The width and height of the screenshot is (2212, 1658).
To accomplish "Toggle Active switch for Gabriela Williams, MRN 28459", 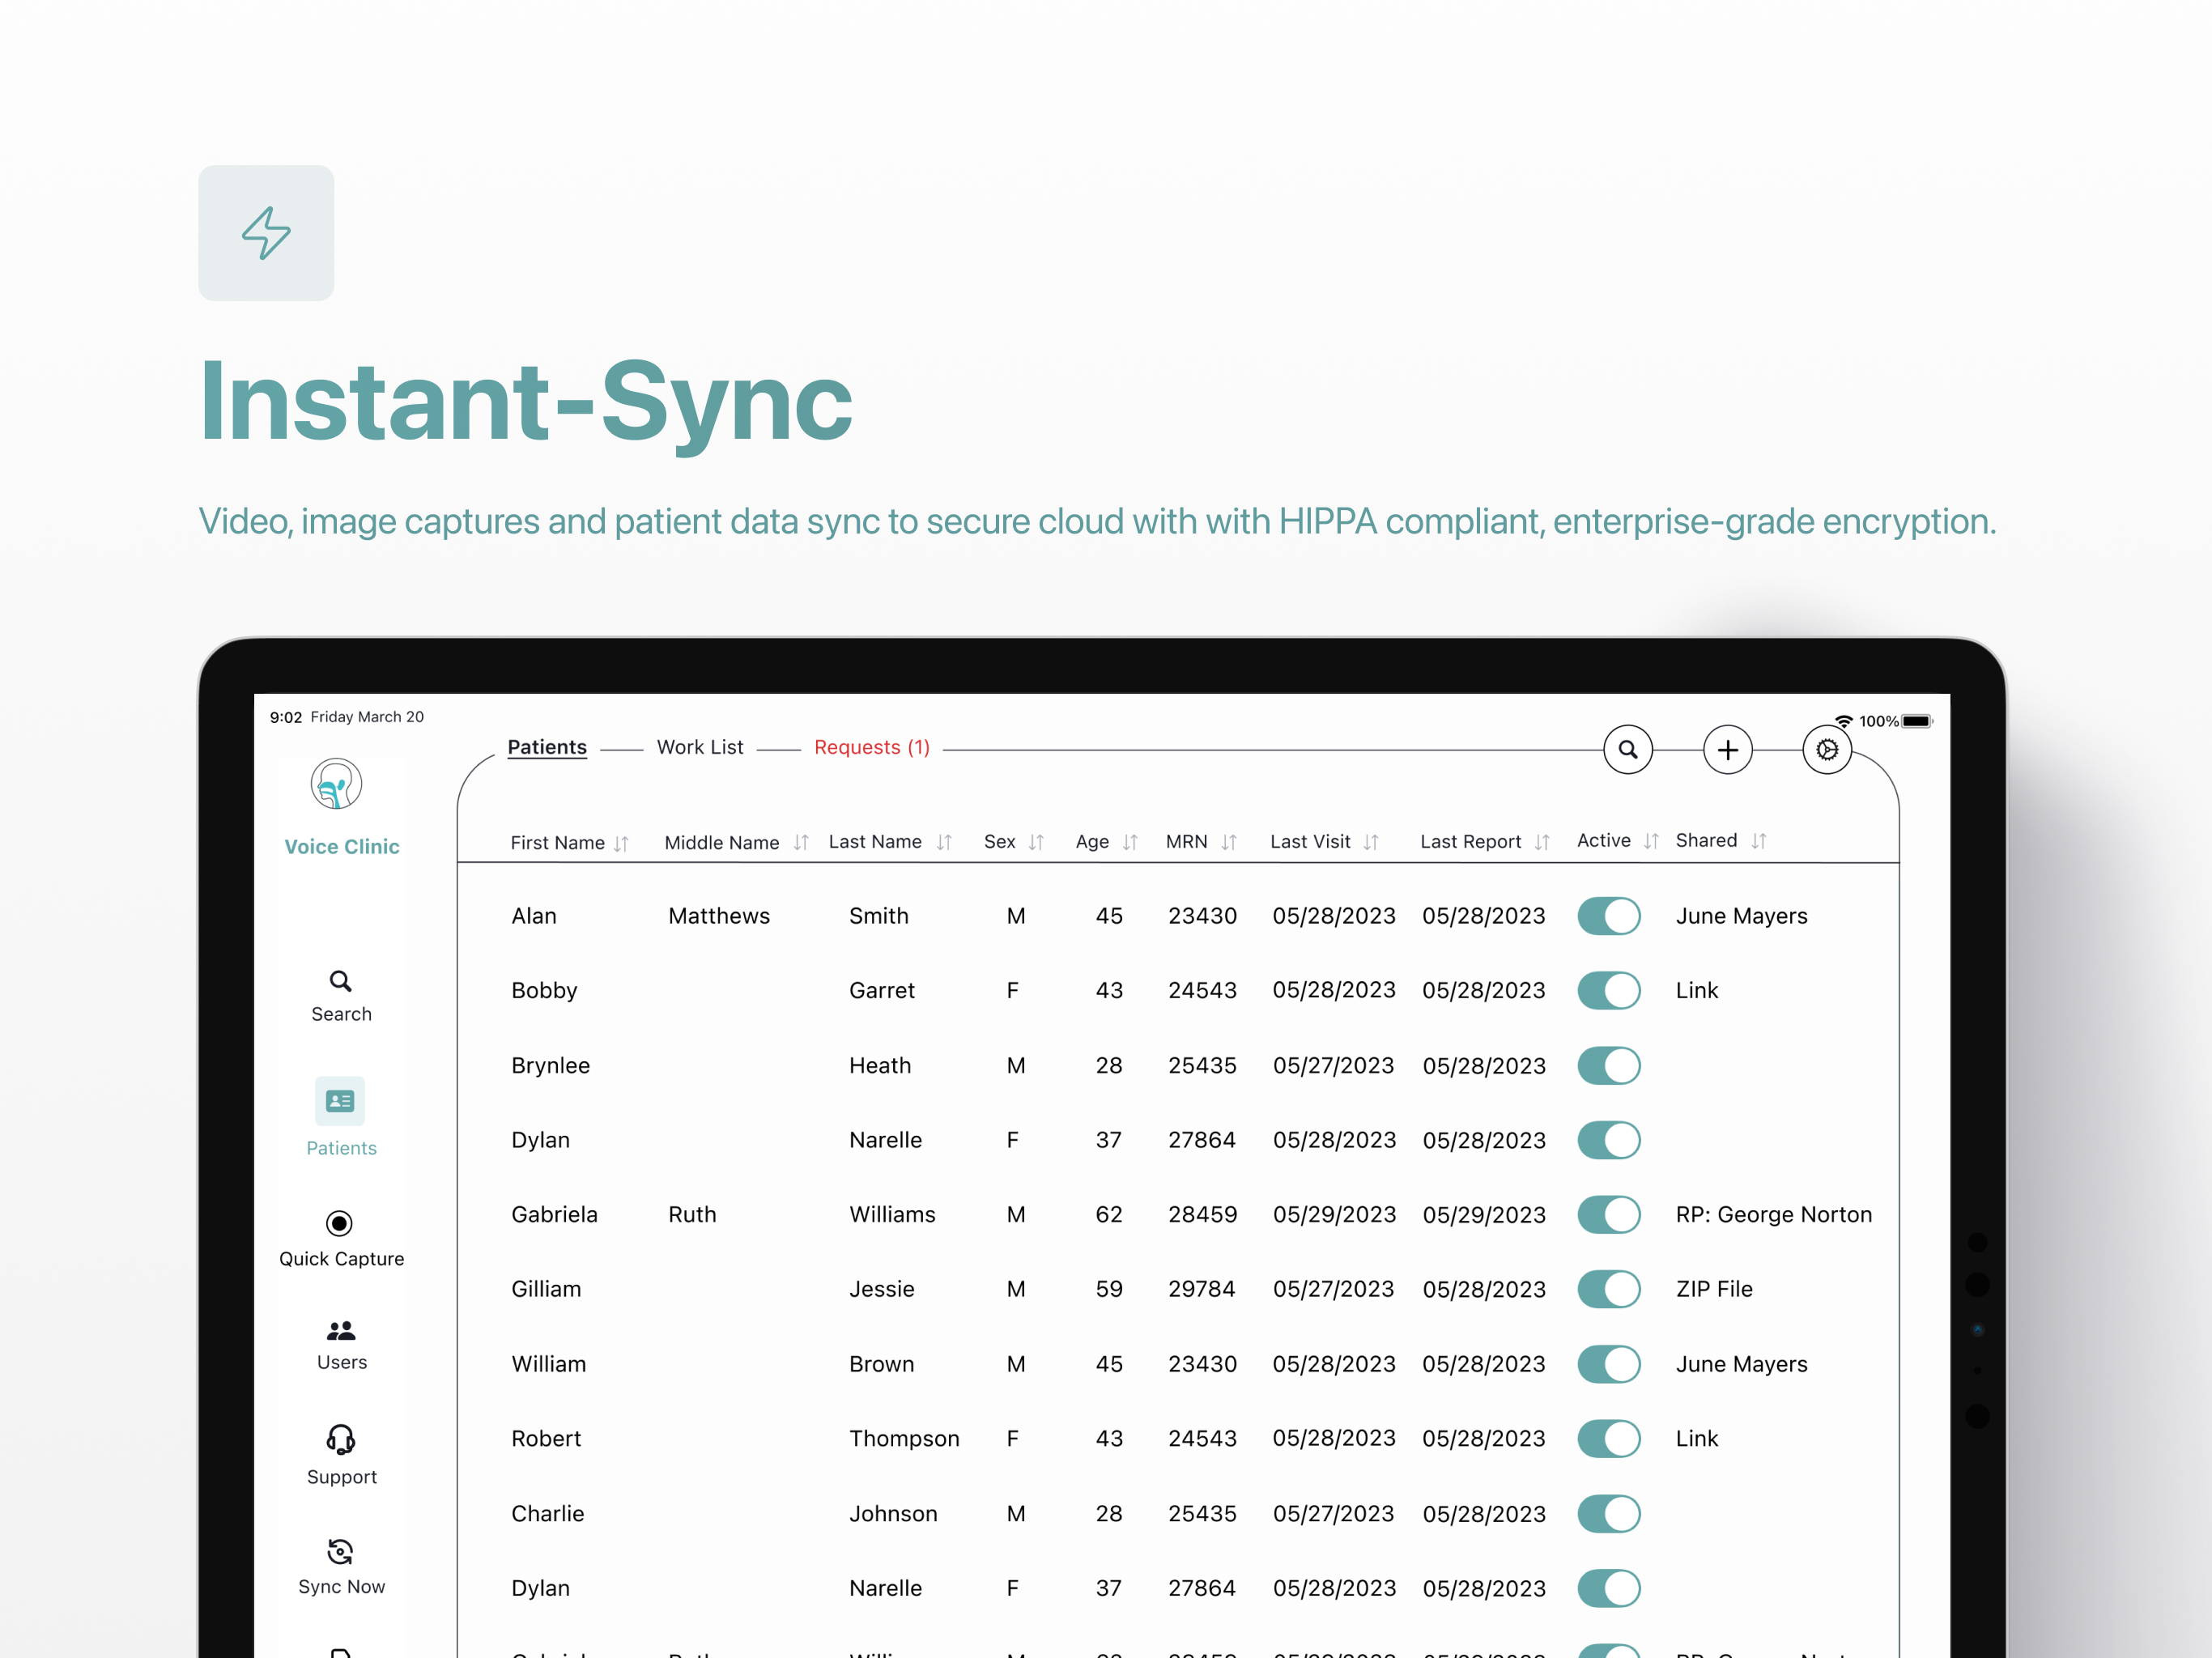I will (1608, 1214).
